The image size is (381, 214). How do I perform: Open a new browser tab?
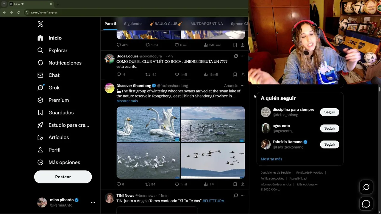(58, 4)
